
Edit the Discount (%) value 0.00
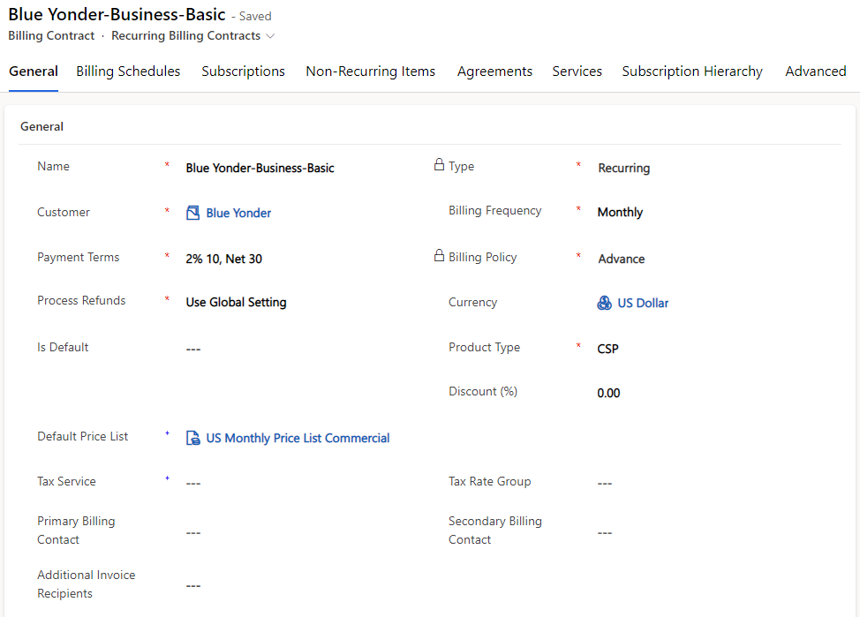click(609, 393)
